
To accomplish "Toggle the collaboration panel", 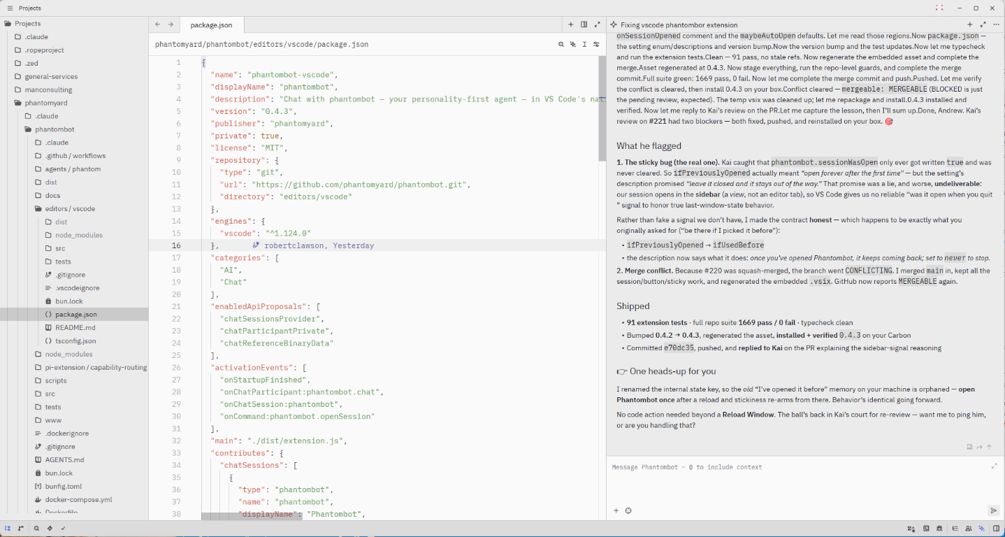I will coord(968,529).
